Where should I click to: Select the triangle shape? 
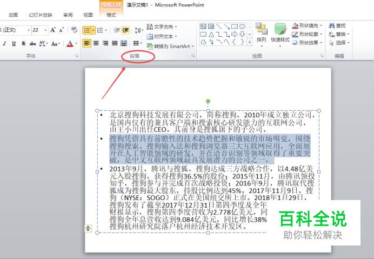click(211, 35)
